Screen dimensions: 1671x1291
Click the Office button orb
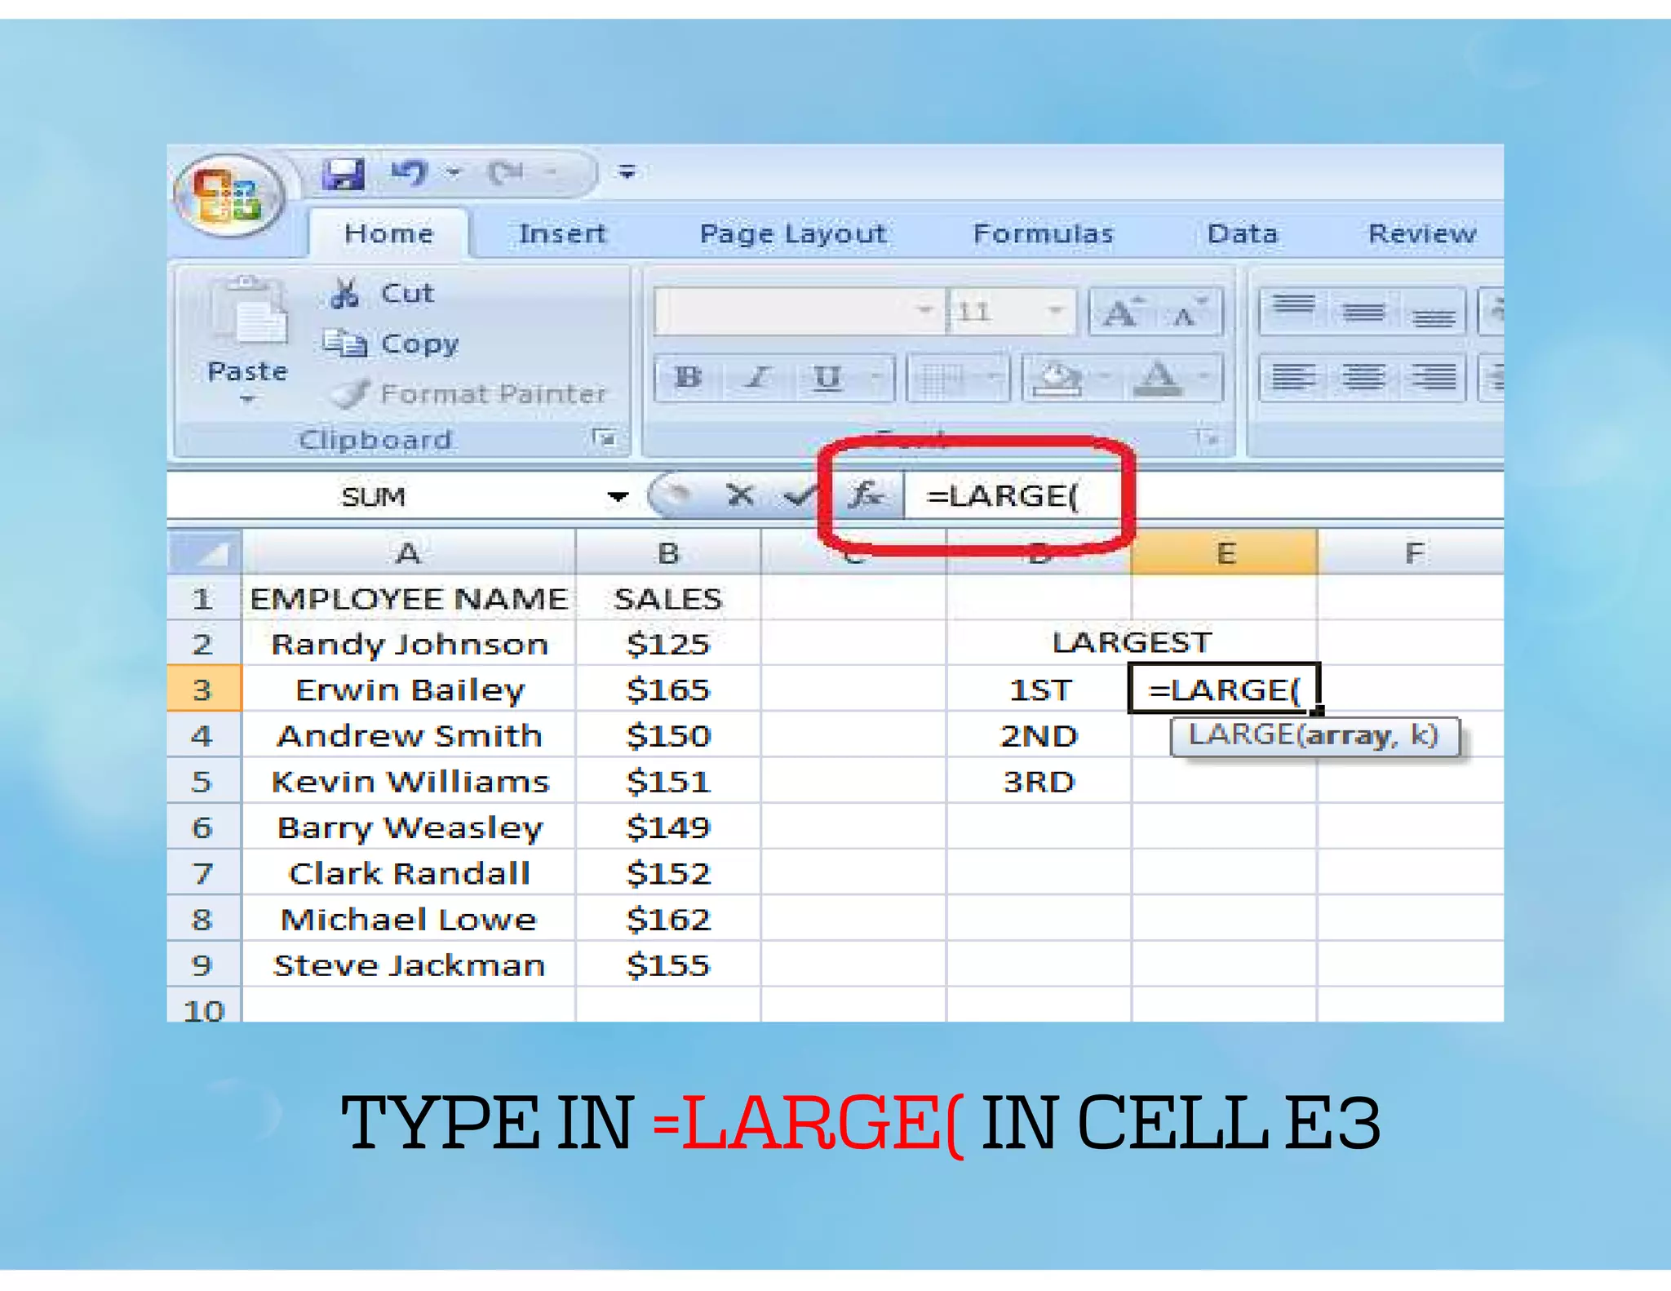[228, 196]
